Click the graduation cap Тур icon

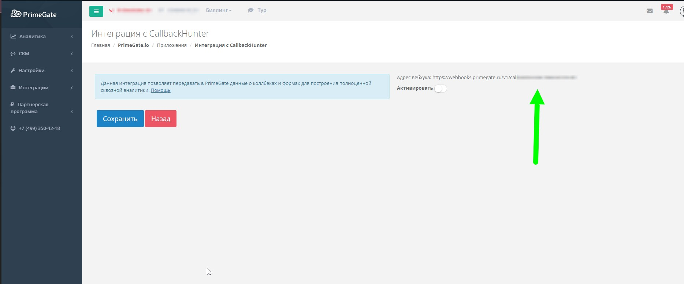coord(250,10)
